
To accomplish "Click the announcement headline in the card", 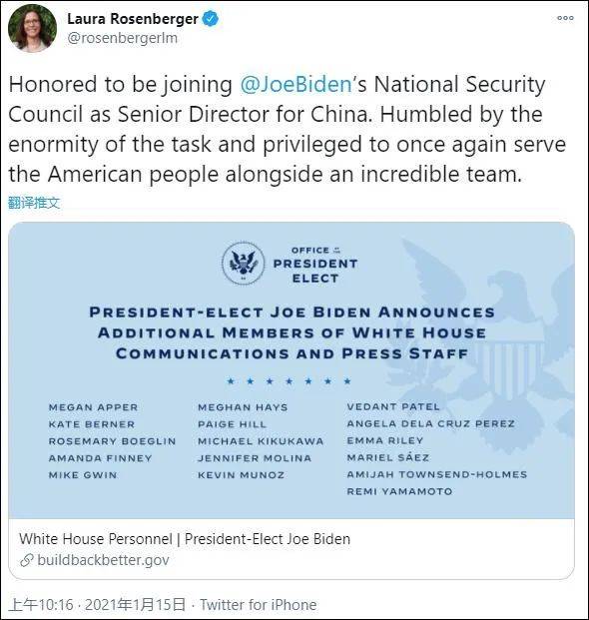I will point(292,332).
